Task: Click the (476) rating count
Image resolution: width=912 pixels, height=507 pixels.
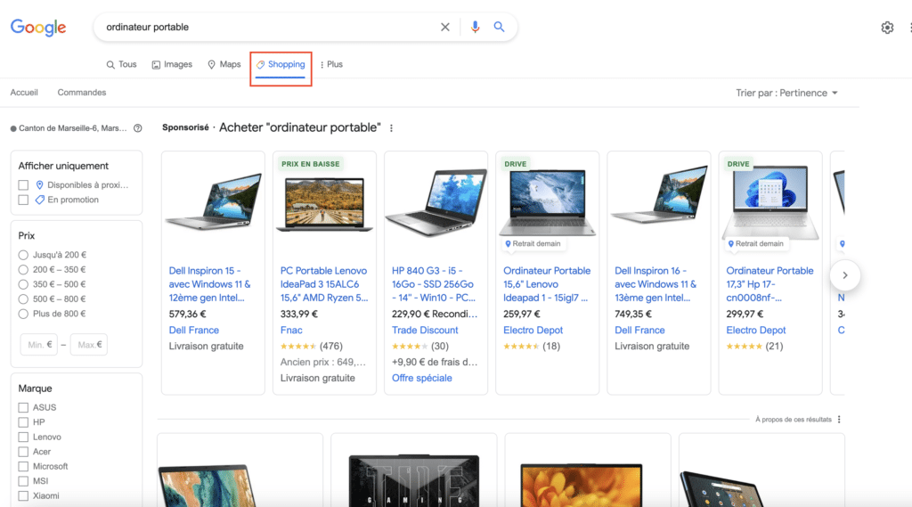Action: (331, 346)
